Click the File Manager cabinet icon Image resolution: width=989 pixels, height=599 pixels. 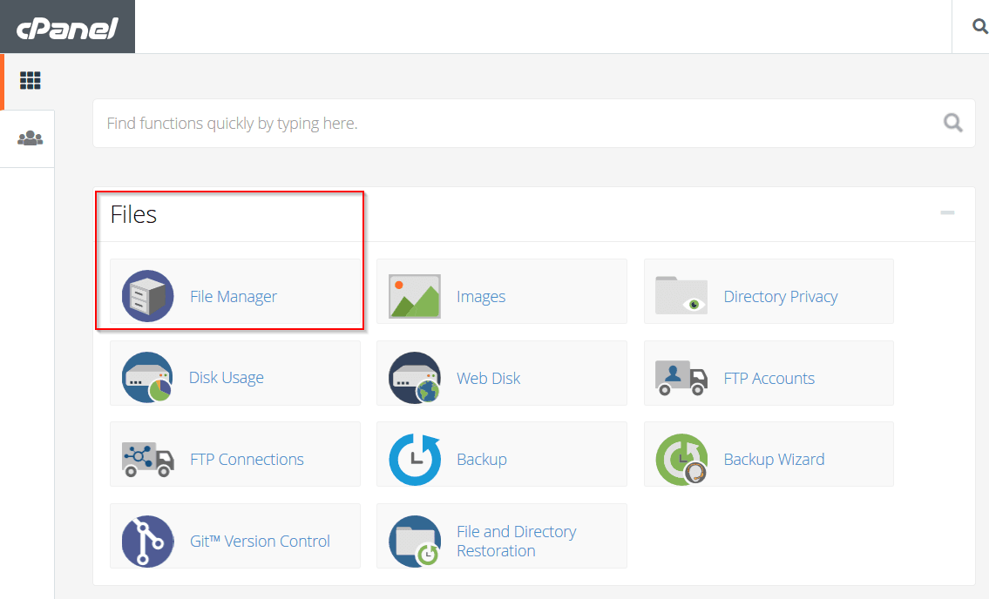tap(147, 296)
